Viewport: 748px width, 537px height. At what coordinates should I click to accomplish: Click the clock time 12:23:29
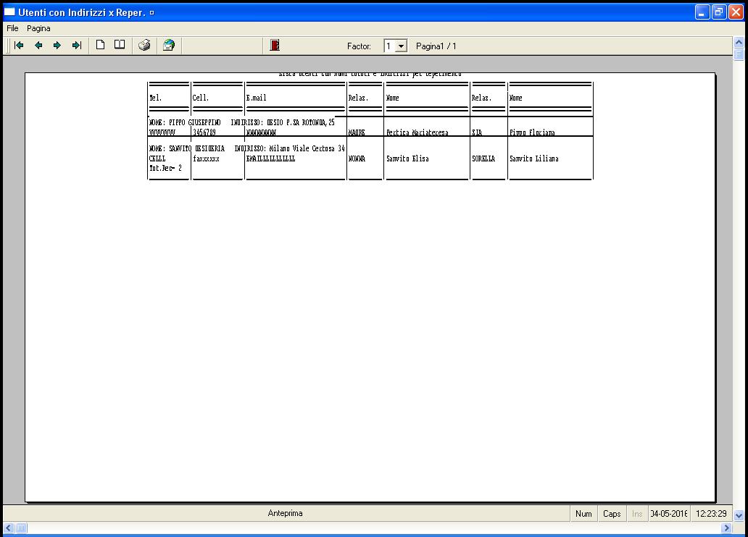[711, 514]
